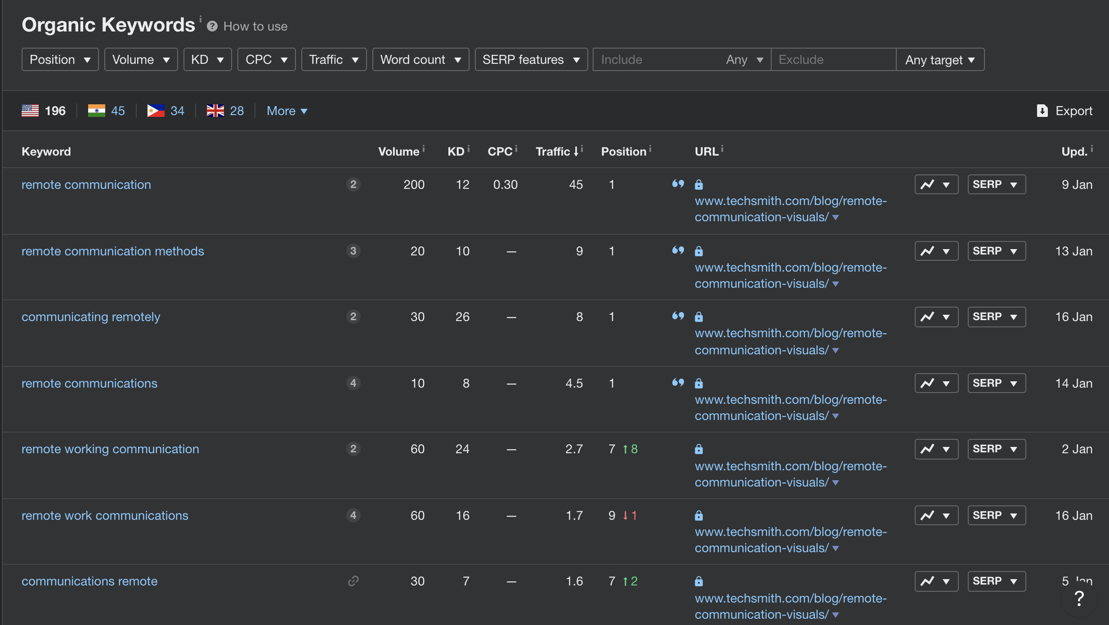Viewport: 1109px width, 625px height.
Task: Open the SERP features filter dropdown
Action: click(x=531, y=59)
